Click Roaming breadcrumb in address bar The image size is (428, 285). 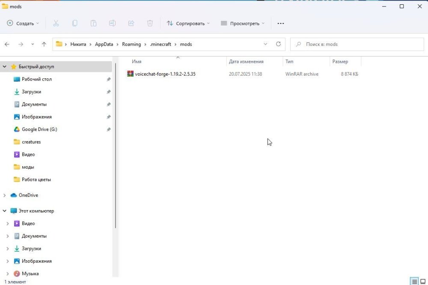[131, 44]
